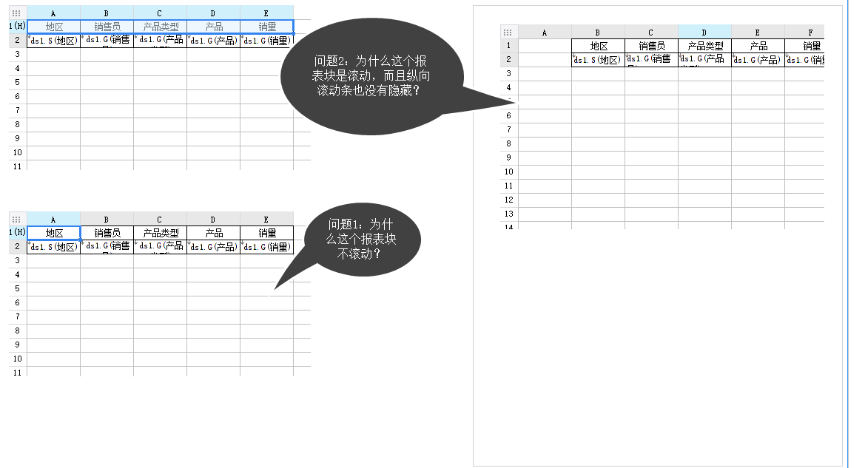Viewport: 865px width, 468px height.
Task: Click ds1.G(销量) cell in bottom-left block
Action: [x=266, y=246]
